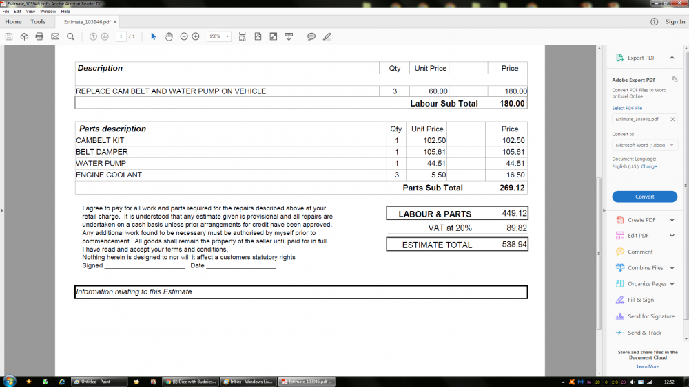The image size is (689, 387).
Task: Click the full screen mode icon
Action: (274, 37)
